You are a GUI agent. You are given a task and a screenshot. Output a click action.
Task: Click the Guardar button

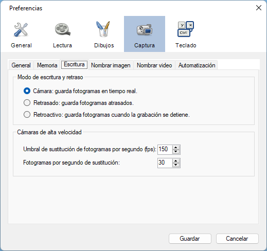190,239
